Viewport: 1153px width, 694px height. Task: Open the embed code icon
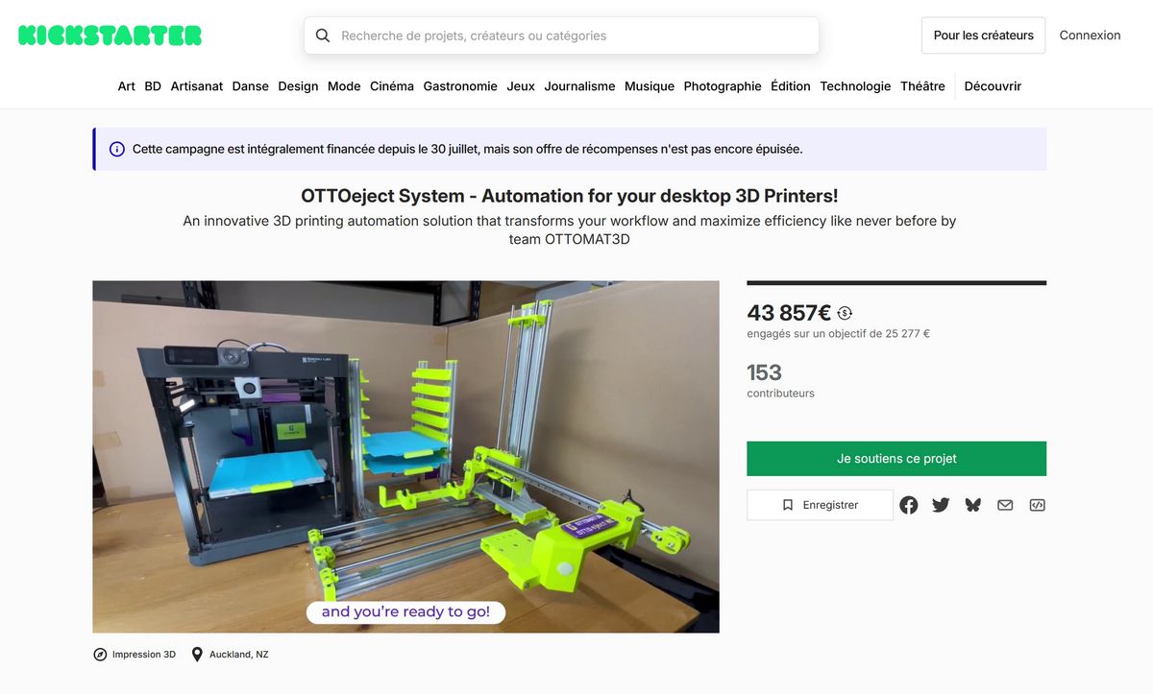(x=1038, y=505)
